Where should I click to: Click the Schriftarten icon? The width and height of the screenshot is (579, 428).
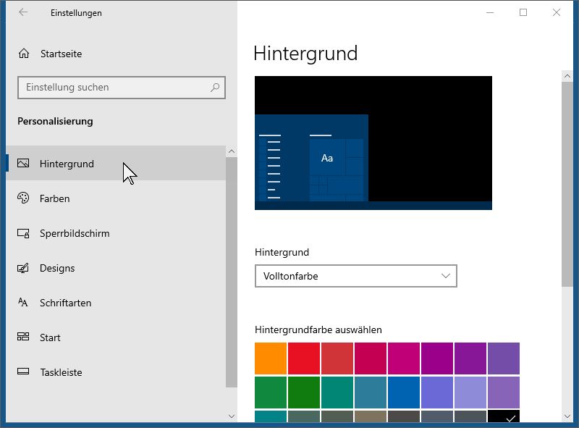(24, 303)
